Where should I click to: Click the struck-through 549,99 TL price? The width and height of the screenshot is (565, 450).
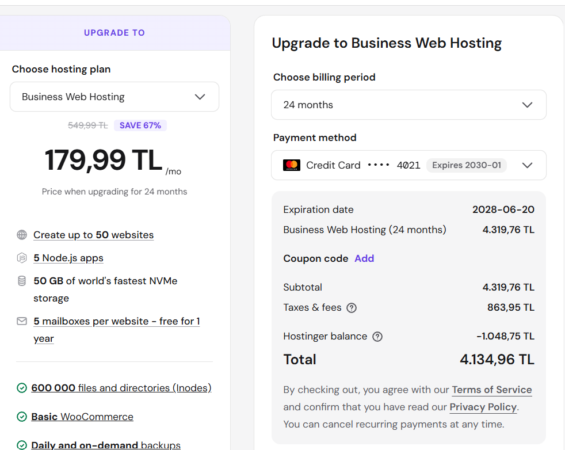click(x=88, y=125)
